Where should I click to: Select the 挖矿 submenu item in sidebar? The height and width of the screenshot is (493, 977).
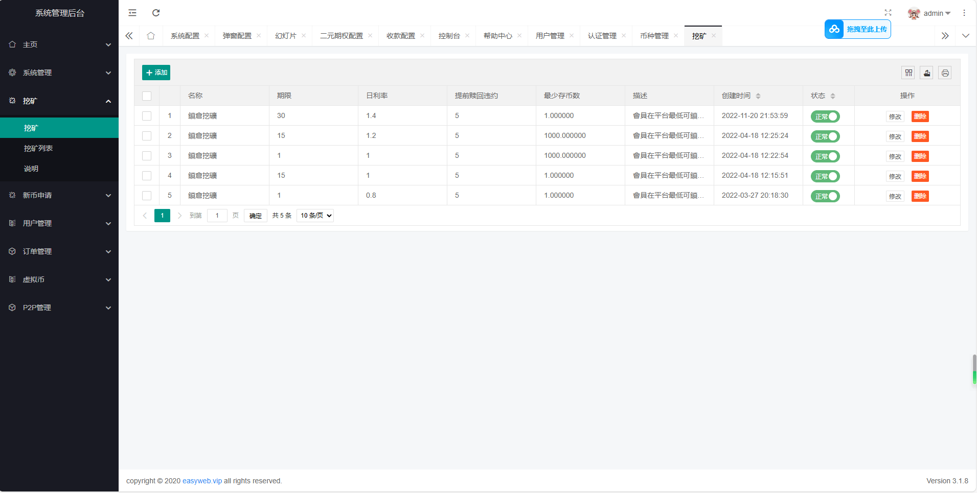tap(59, 128)
